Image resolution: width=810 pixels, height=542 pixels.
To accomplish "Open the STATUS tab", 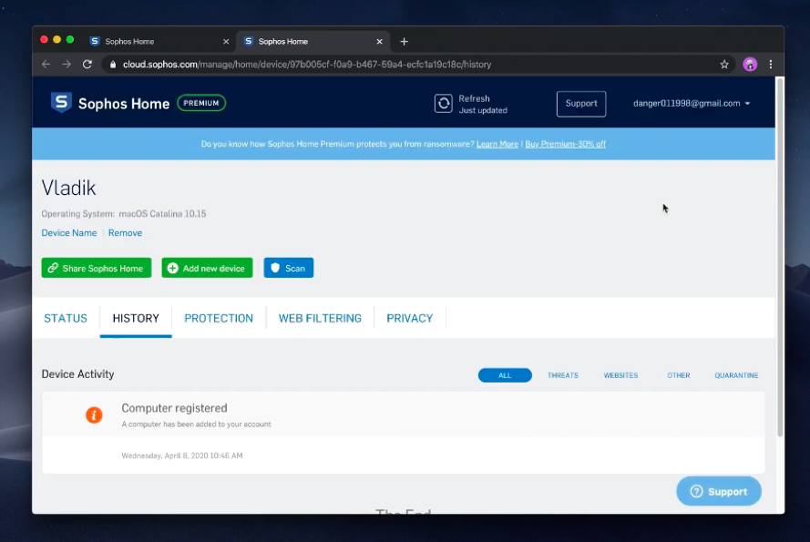I will pyautogui.click(x=66, y=318).
